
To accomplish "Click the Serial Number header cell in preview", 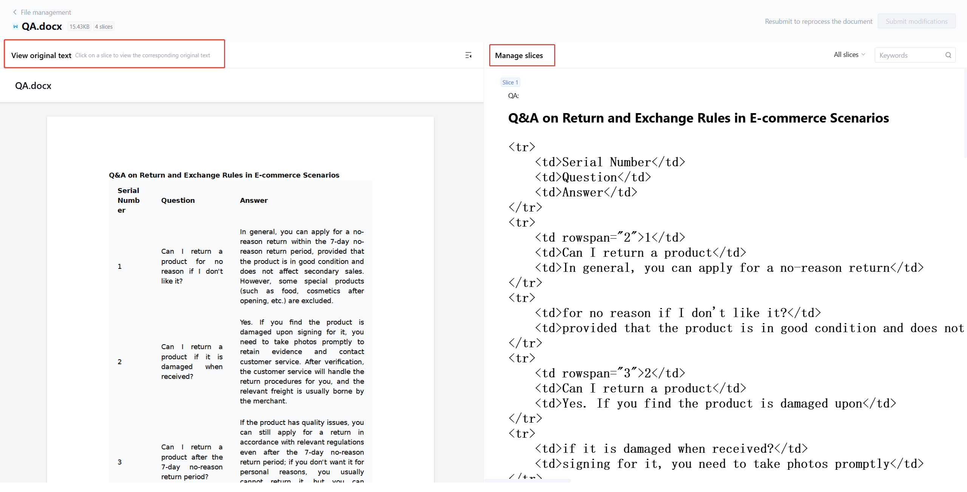I will coord(128,200).
